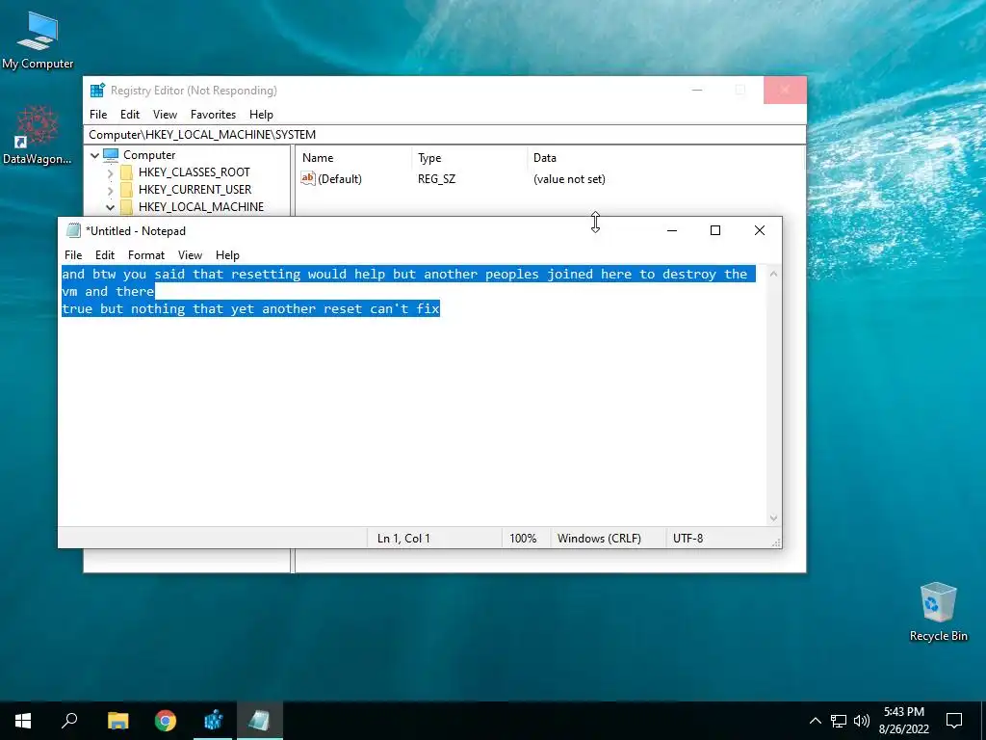Click HKEY_LOCAL_MACHINE folder icon
The image size is (986, 740).
pyautogui.click(x=126, y=207)
